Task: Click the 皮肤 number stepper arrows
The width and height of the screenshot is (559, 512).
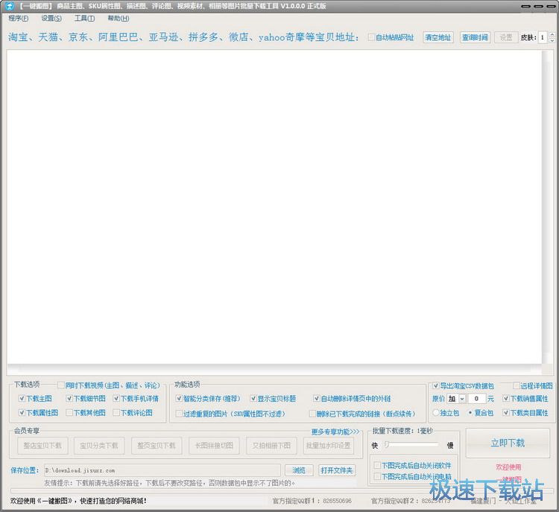Action: [551, 37]
